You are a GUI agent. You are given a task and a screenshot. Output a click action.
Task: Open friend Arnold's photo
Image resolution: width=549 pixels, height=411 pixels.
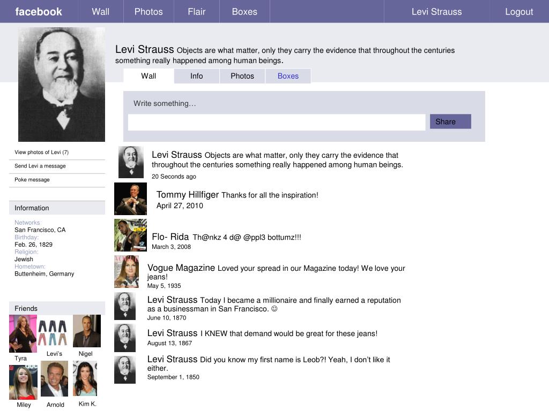tap(54, 378)
